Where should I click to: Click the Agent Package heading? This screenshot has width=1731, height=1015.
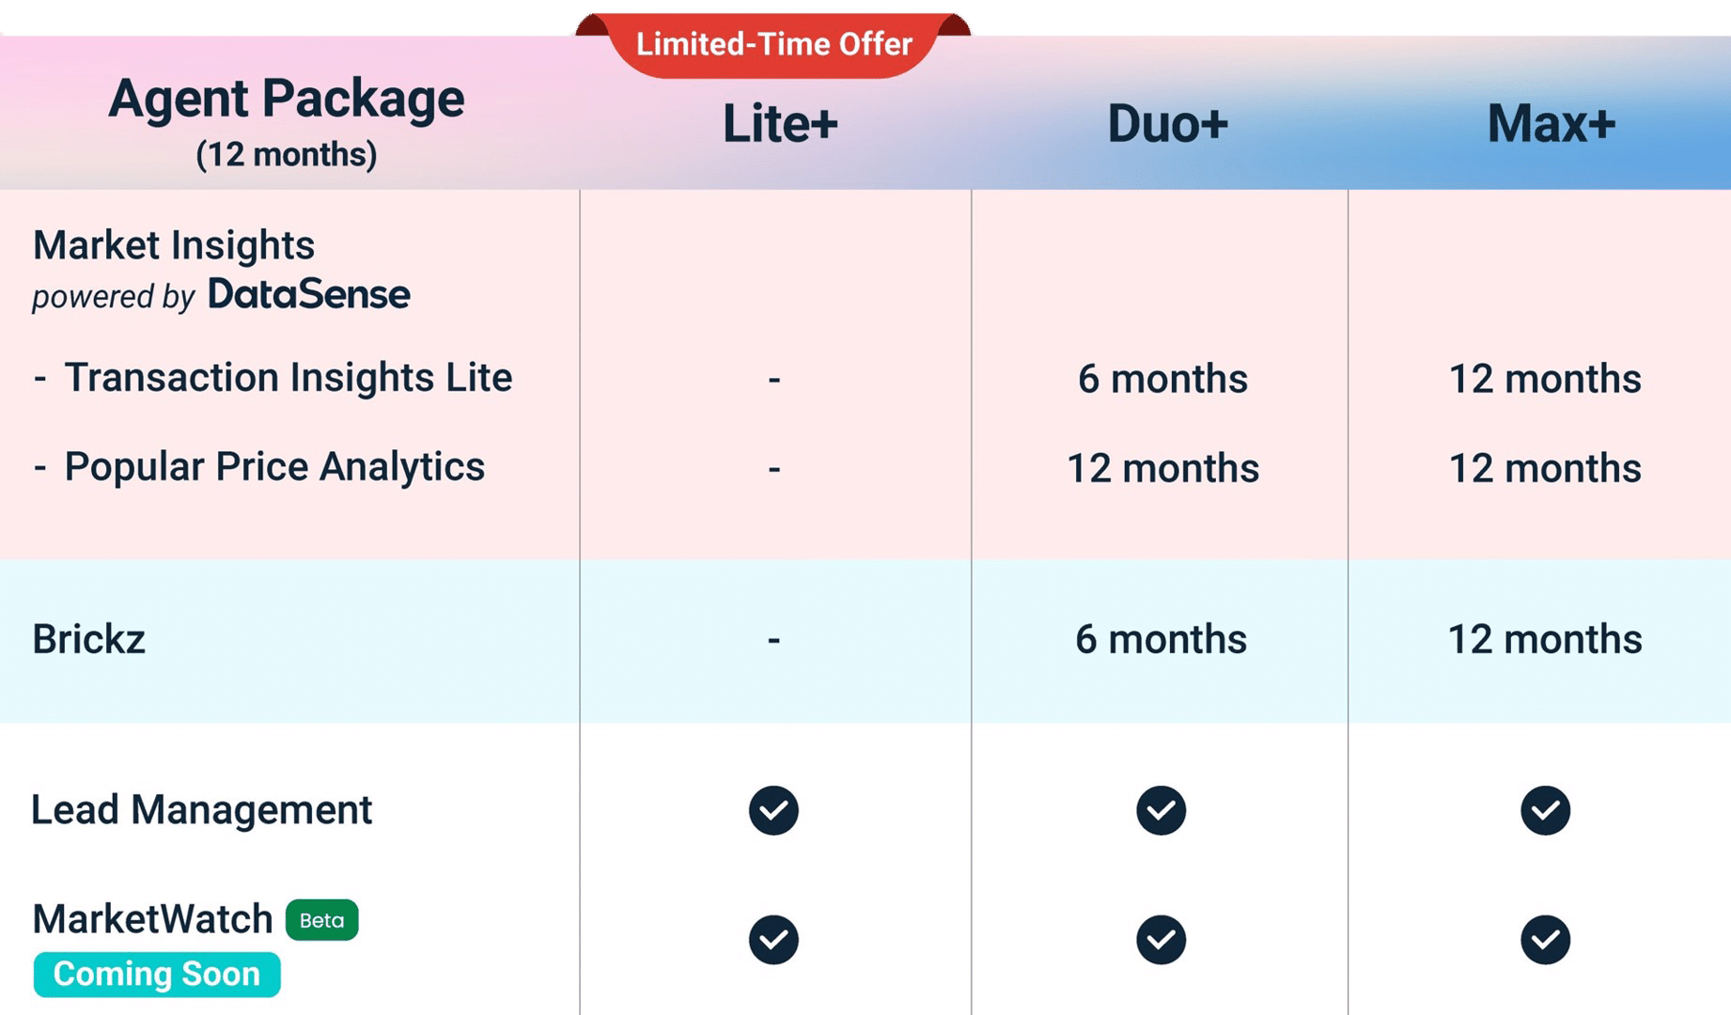[x=286, y=99]
